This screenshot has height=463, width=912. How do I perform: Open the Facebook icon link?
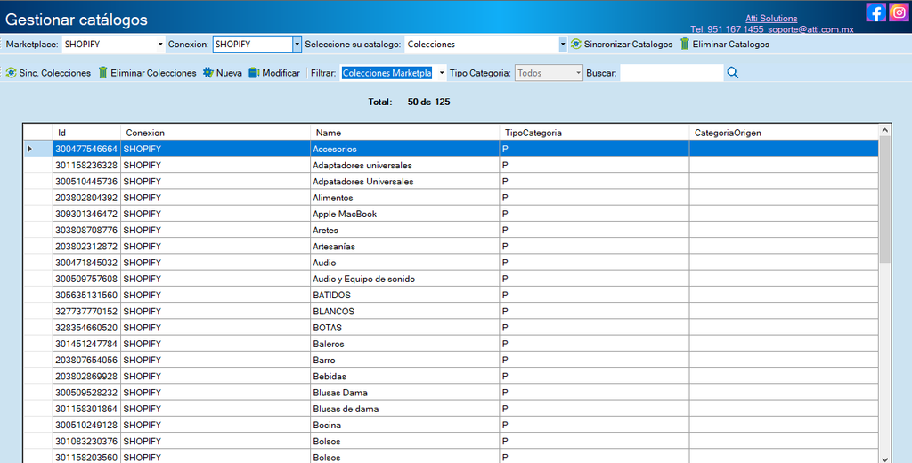pyautogui.click(x=875, y=12)
